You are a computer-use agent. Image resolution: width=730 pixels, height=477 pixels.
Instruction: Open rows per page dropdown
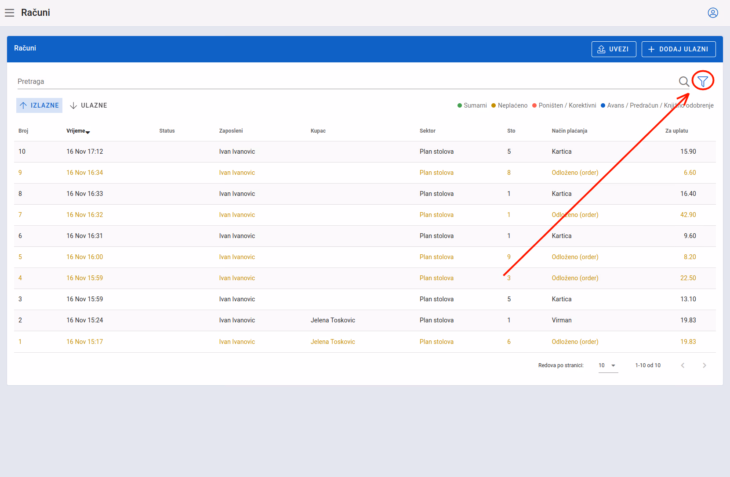click(608, 365)
